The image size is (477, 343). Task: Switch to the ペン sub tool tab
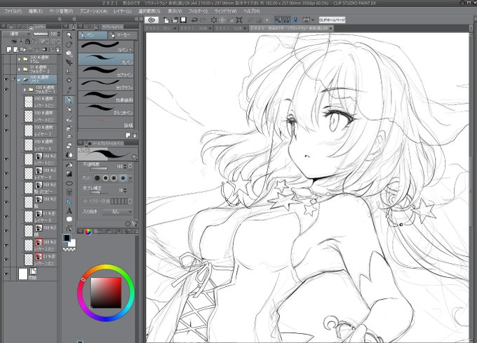pos(93,35)
